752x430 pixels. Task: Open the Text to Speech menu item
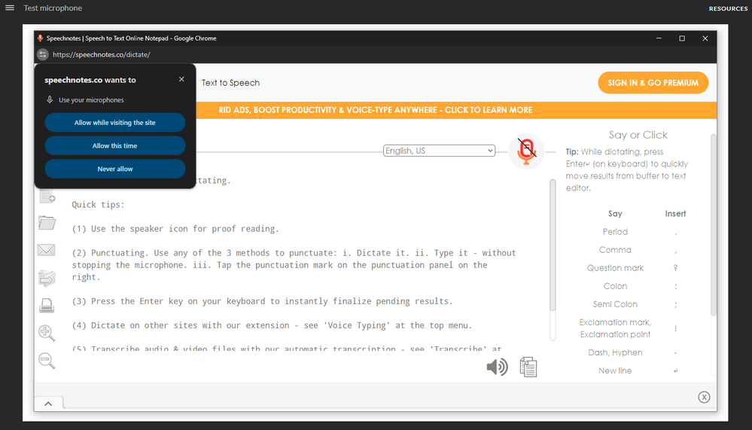(x=230, y=83)
